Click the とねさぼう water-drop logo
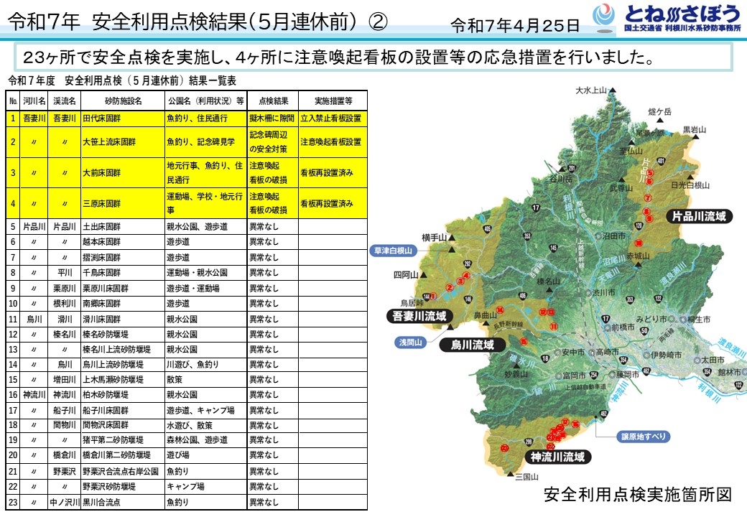Viewport: 747px width, 517px height. click(603, 17)
